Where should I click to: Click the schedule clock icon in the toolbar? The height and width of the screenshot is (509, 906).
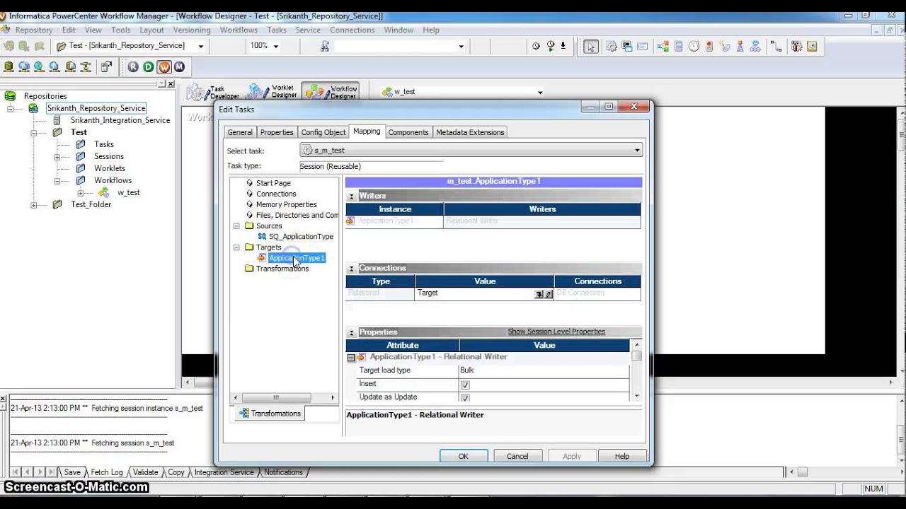coord(536,46)
